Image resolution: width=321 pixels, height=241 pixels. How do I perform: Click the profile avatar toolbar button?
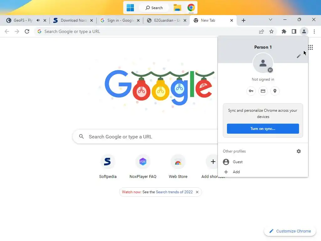[304, 31]
